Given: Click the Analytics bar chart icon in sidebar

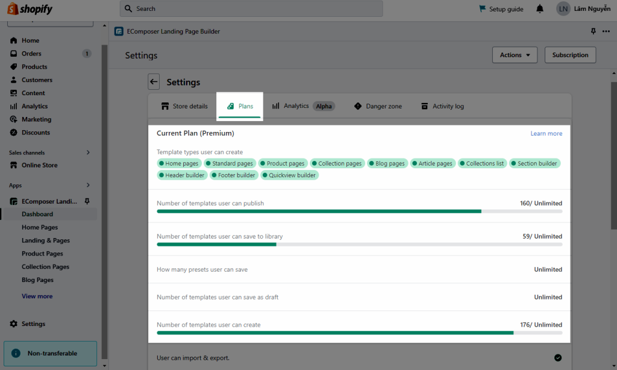Looking at the screenshot, I should (x=14, y=106).
